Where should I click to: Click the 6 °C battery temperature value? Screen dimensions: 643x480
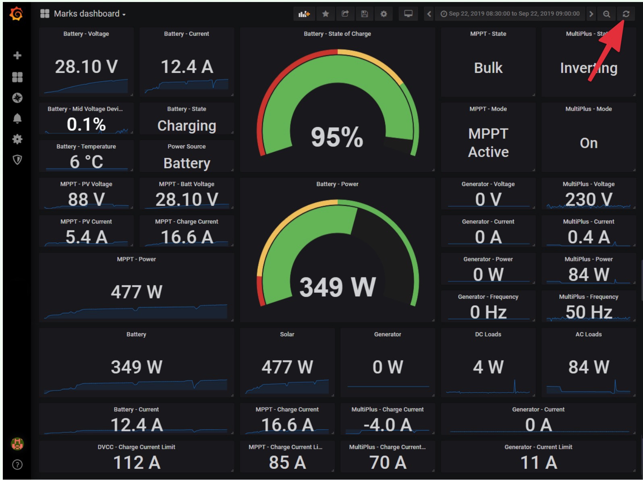click(86, 162)
